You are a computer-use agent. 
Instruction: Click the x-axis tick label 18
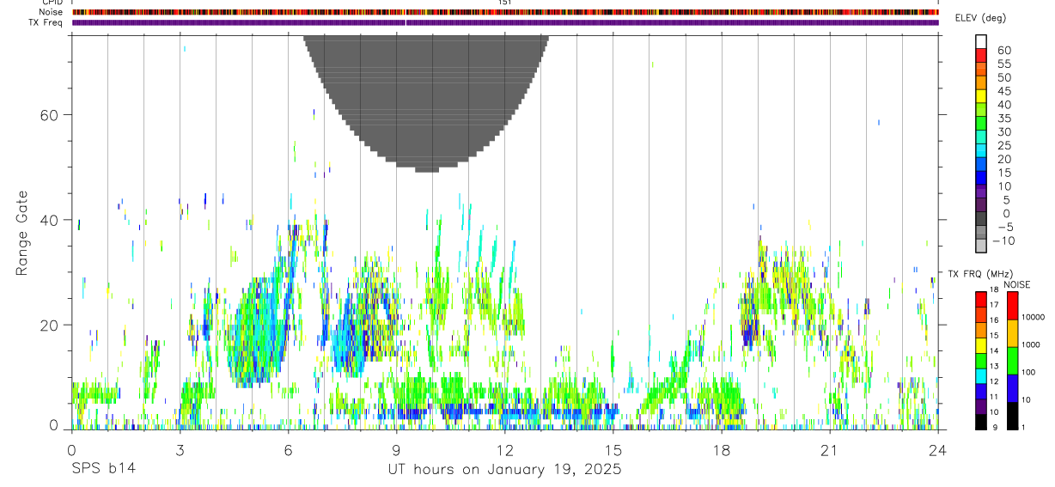point(722,449)
